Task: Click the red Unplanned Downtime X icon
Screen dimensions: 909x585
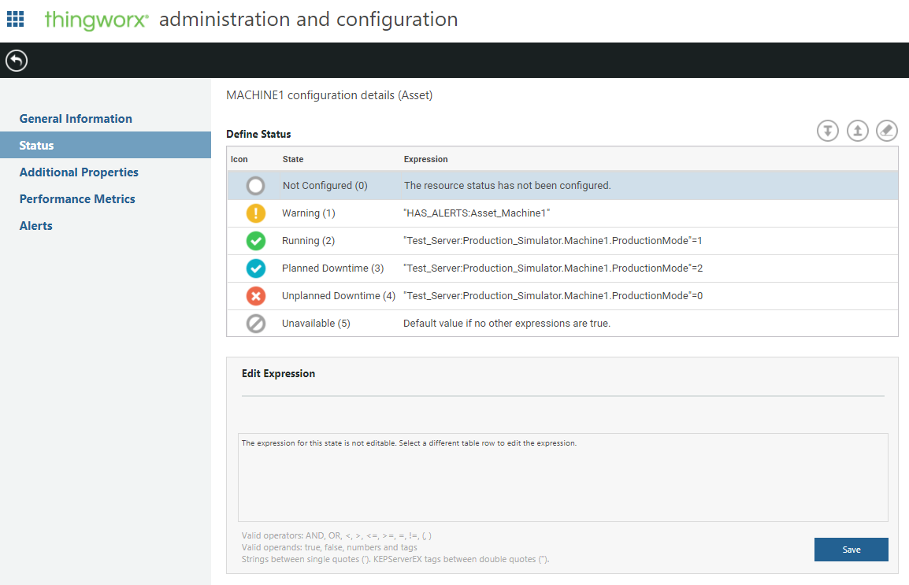Action: point(256,296)
